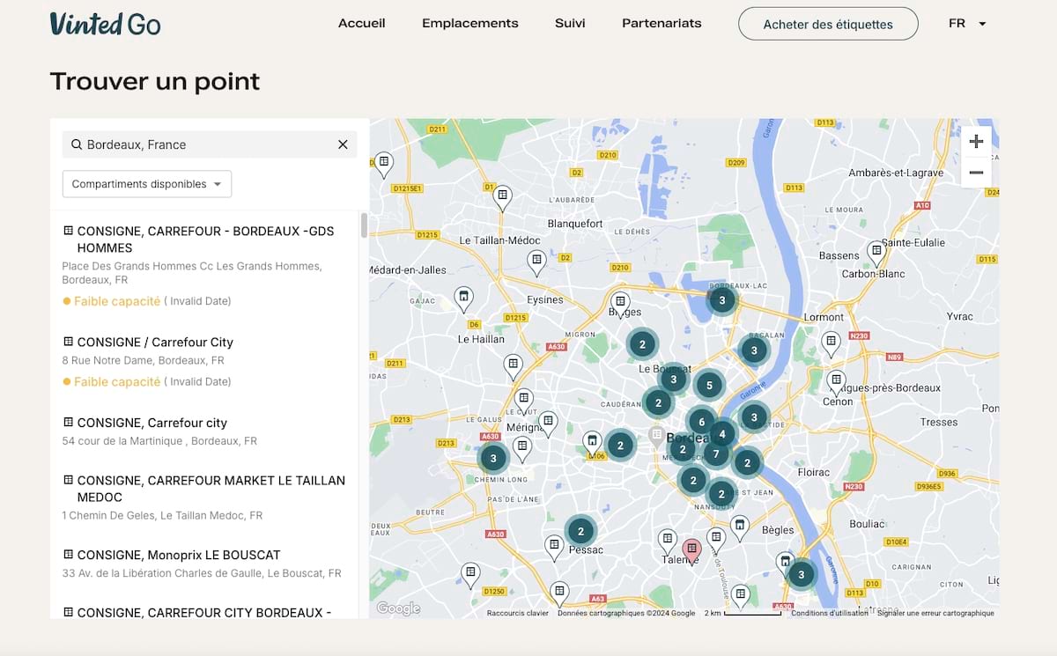Image resolution: width=1057 pixels, height=656 pixels.
Task: Zoom out of the map
Action: [976, 173]
